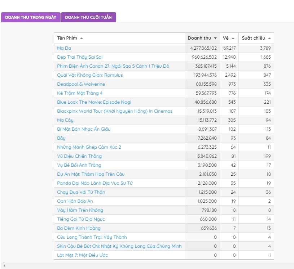
Task: Switch to Doanh Thu Trong Ngày tab
Action: pos(31,17)
